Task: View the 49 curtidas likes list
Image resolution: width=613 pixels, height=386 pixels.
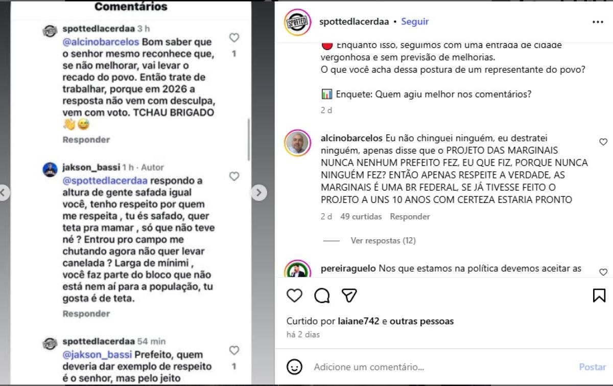Action: tap(361, 216)
